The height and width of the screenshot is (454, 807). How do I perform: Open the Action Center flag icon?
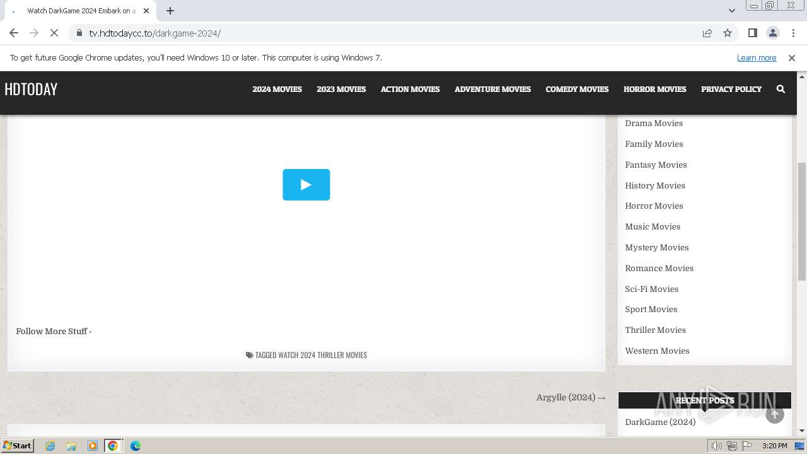pos(747,446)
